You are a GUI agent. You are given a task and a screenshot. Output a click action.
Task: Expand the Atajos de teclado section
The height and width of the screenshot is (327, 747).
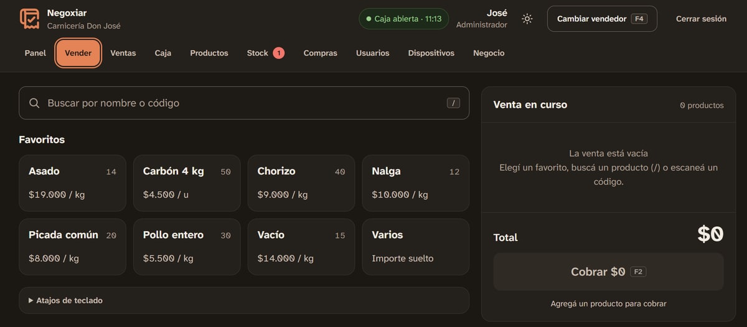point(244,300)
